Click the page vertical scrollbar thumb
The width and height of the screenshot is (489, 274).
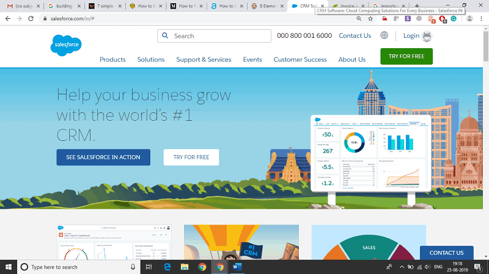click(x=486, y=46)
